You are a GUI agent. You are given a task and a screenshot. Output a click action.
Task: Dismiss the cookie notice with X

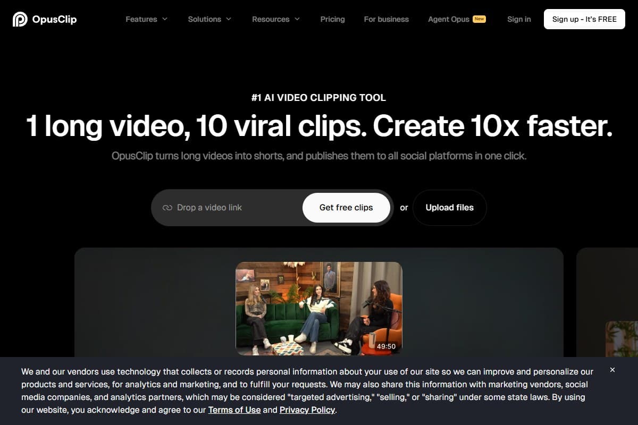click(612, 370)
